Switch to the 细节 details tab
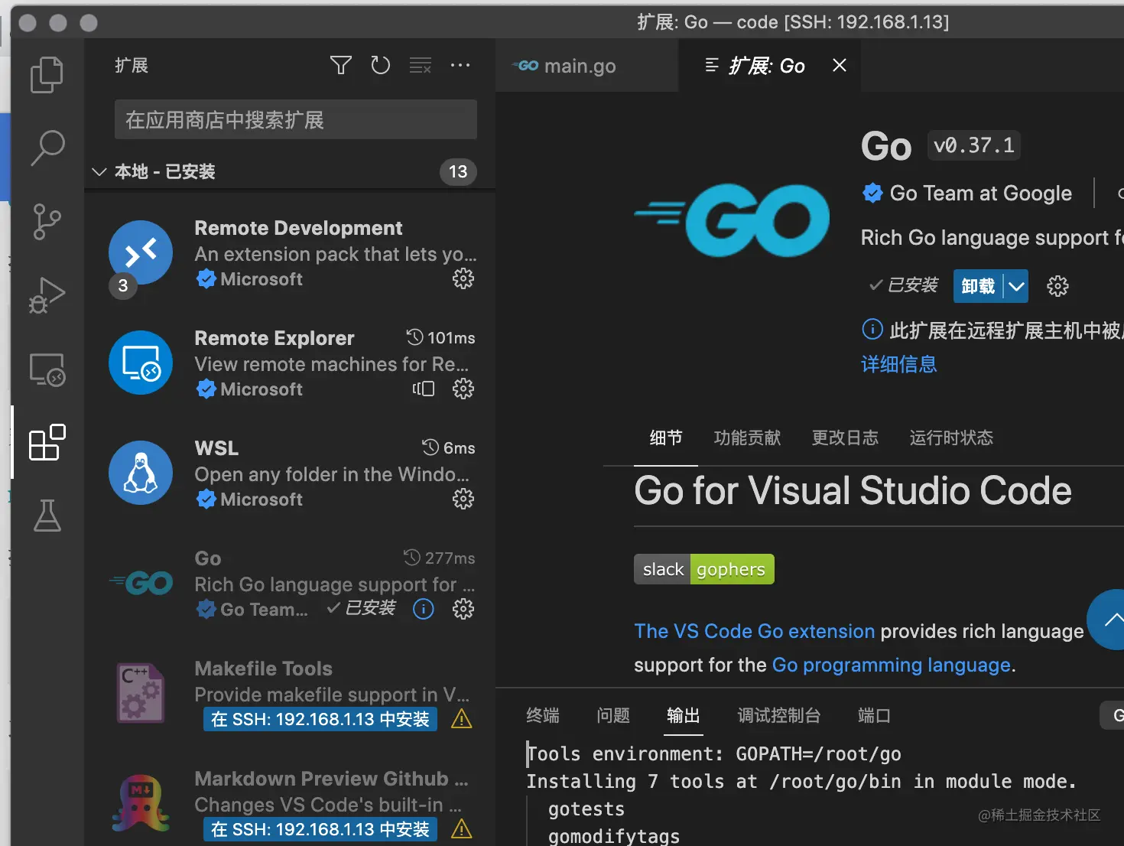Screen dimensions: 1124x846 click(666, 438)
